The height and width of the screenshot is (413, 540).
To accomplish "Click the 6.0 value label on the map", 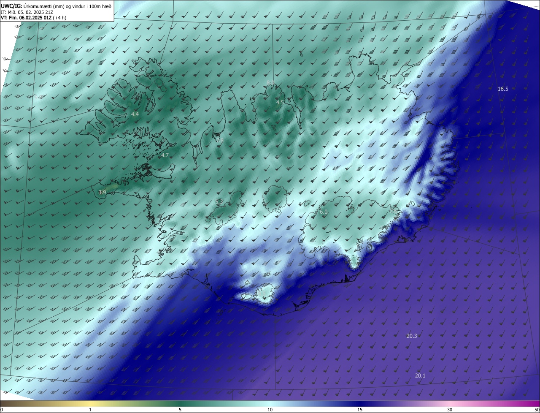I will click(324, 212).
